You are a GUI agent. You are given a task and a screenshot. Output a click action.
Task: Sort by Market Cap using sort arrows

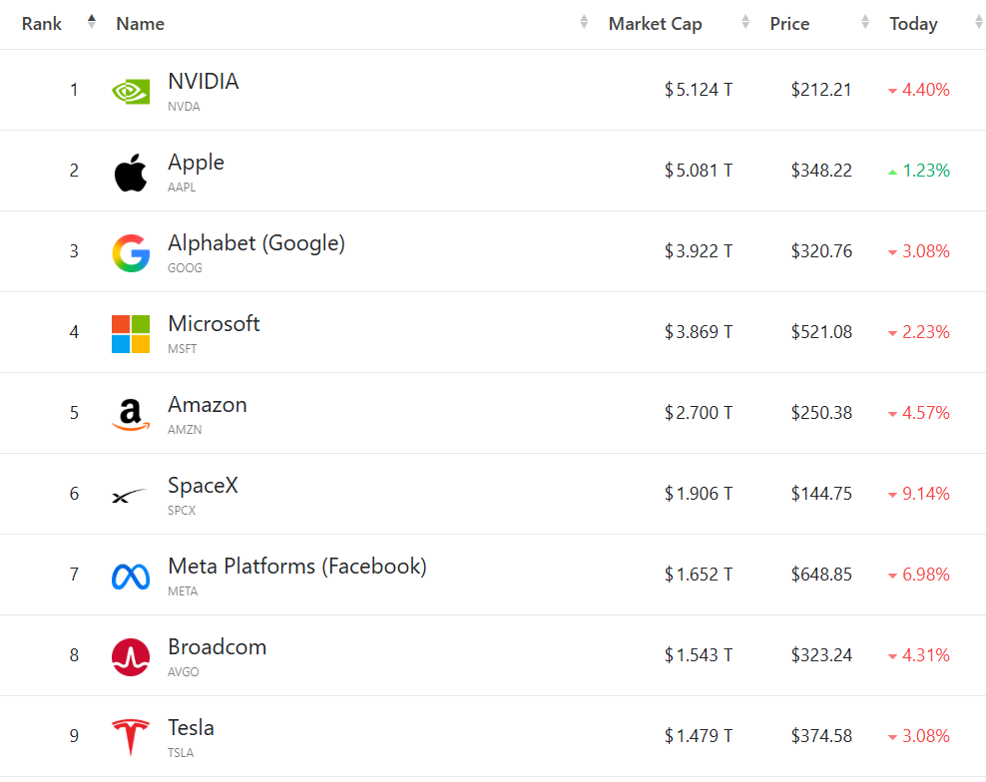pos(745,22)
